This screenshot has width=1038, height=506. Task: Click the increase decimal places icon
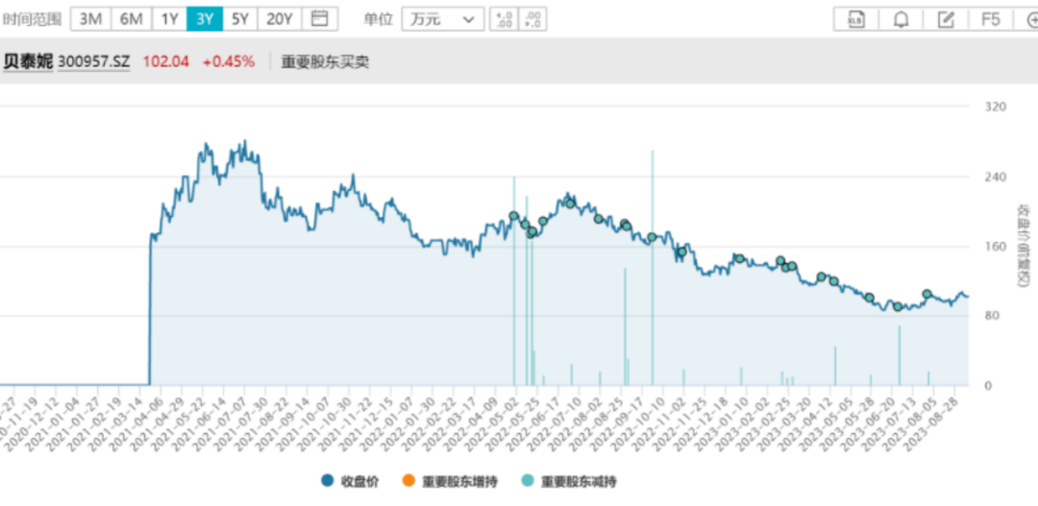[503, 18]
